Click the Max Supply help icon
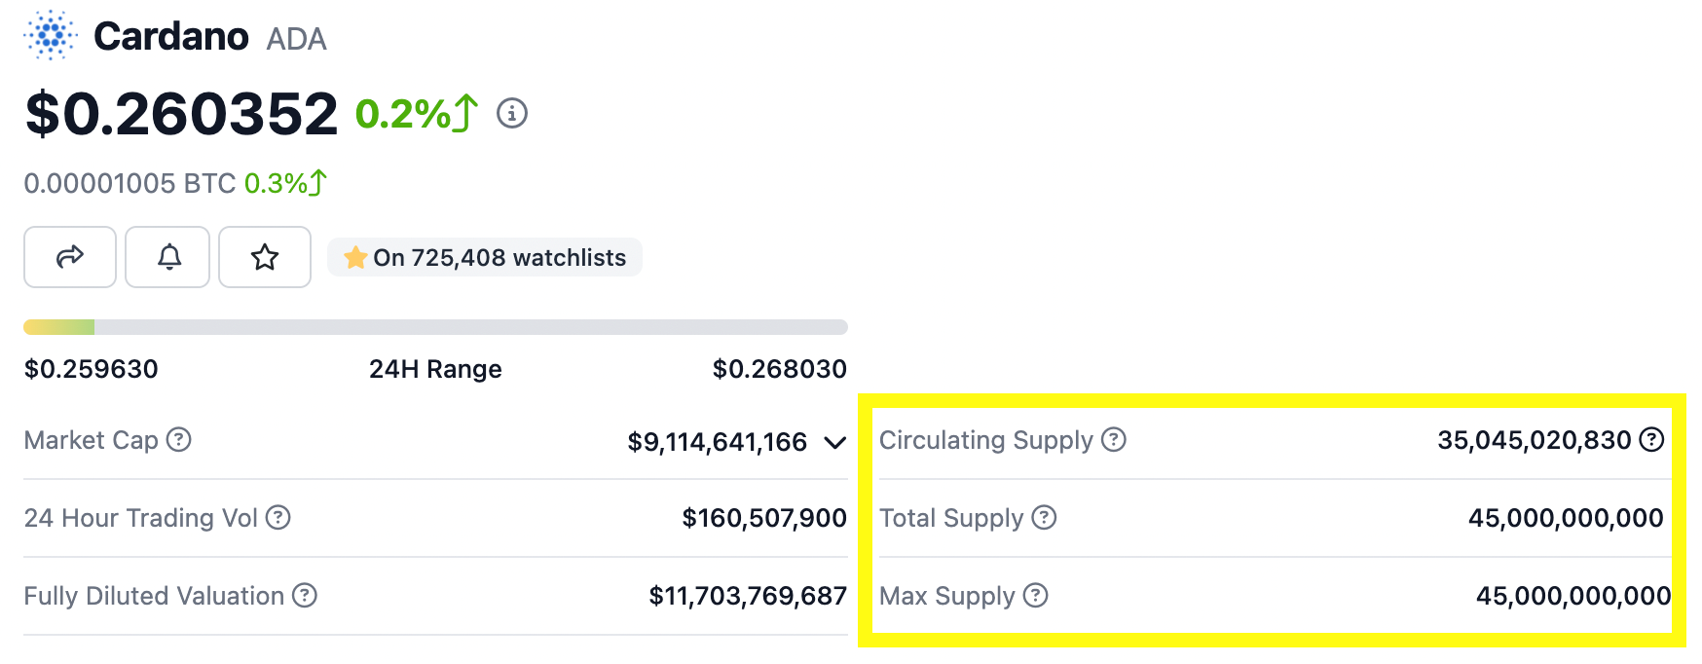Image resolution: width=1702 pixels, height=664 pixels. coord(1036,596)
